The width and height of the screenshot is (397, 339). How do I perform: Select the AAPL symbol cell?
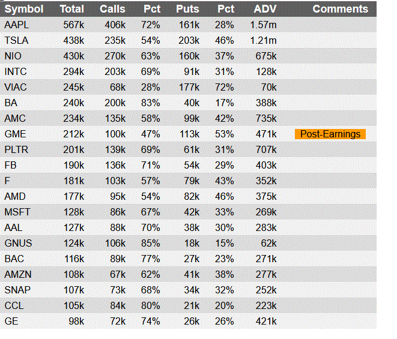click(16, 25)
